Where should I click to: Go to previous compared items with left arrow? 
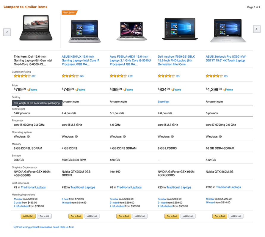pyautogui.click(x=7, y=32)
